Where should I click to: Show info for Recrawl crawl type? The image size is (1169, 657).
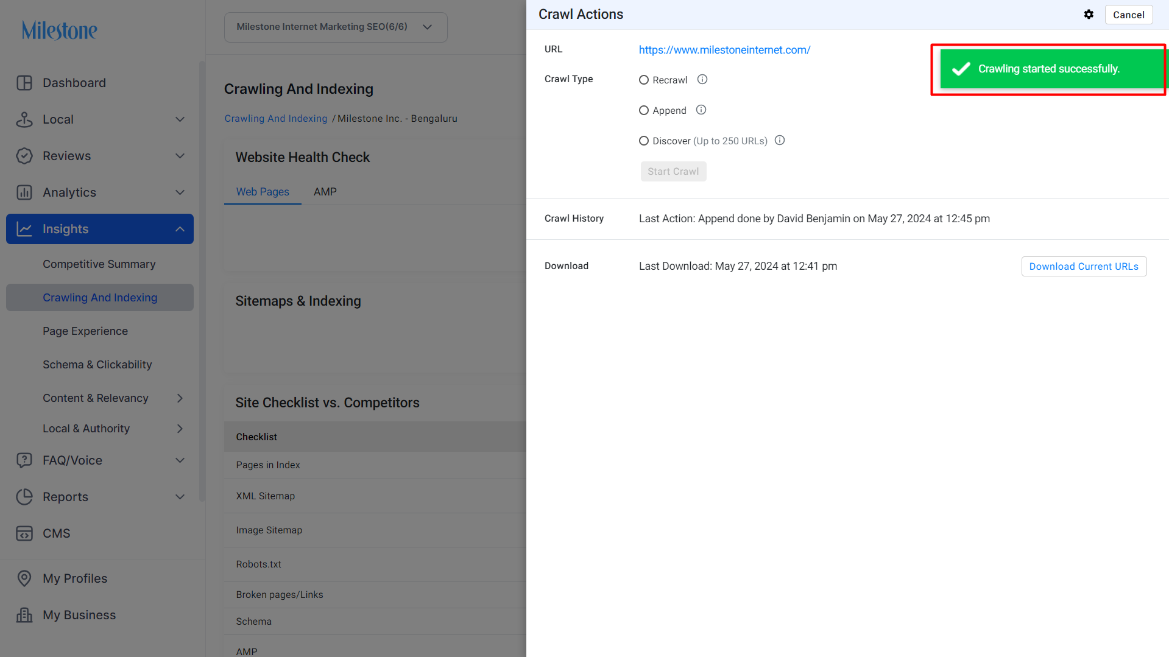click(702, 79)
